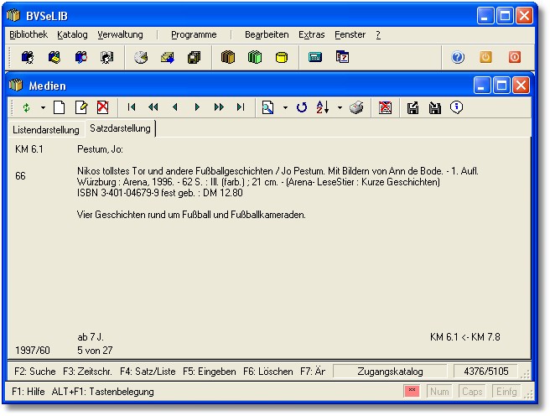Go to previous record
Viewport: 550px width, 416px height.
point(175,107)
